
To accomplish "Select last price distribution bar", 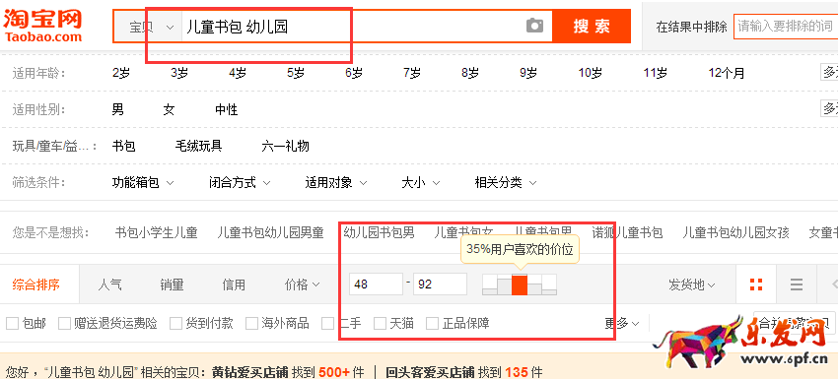I will point(549,284).
